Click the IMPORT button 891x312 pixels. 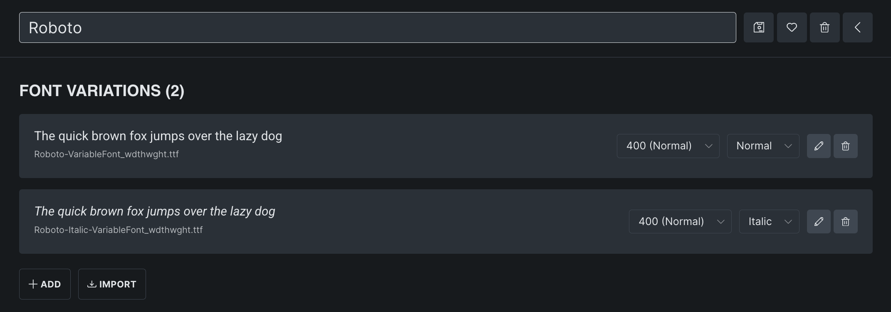click(112, 284)
